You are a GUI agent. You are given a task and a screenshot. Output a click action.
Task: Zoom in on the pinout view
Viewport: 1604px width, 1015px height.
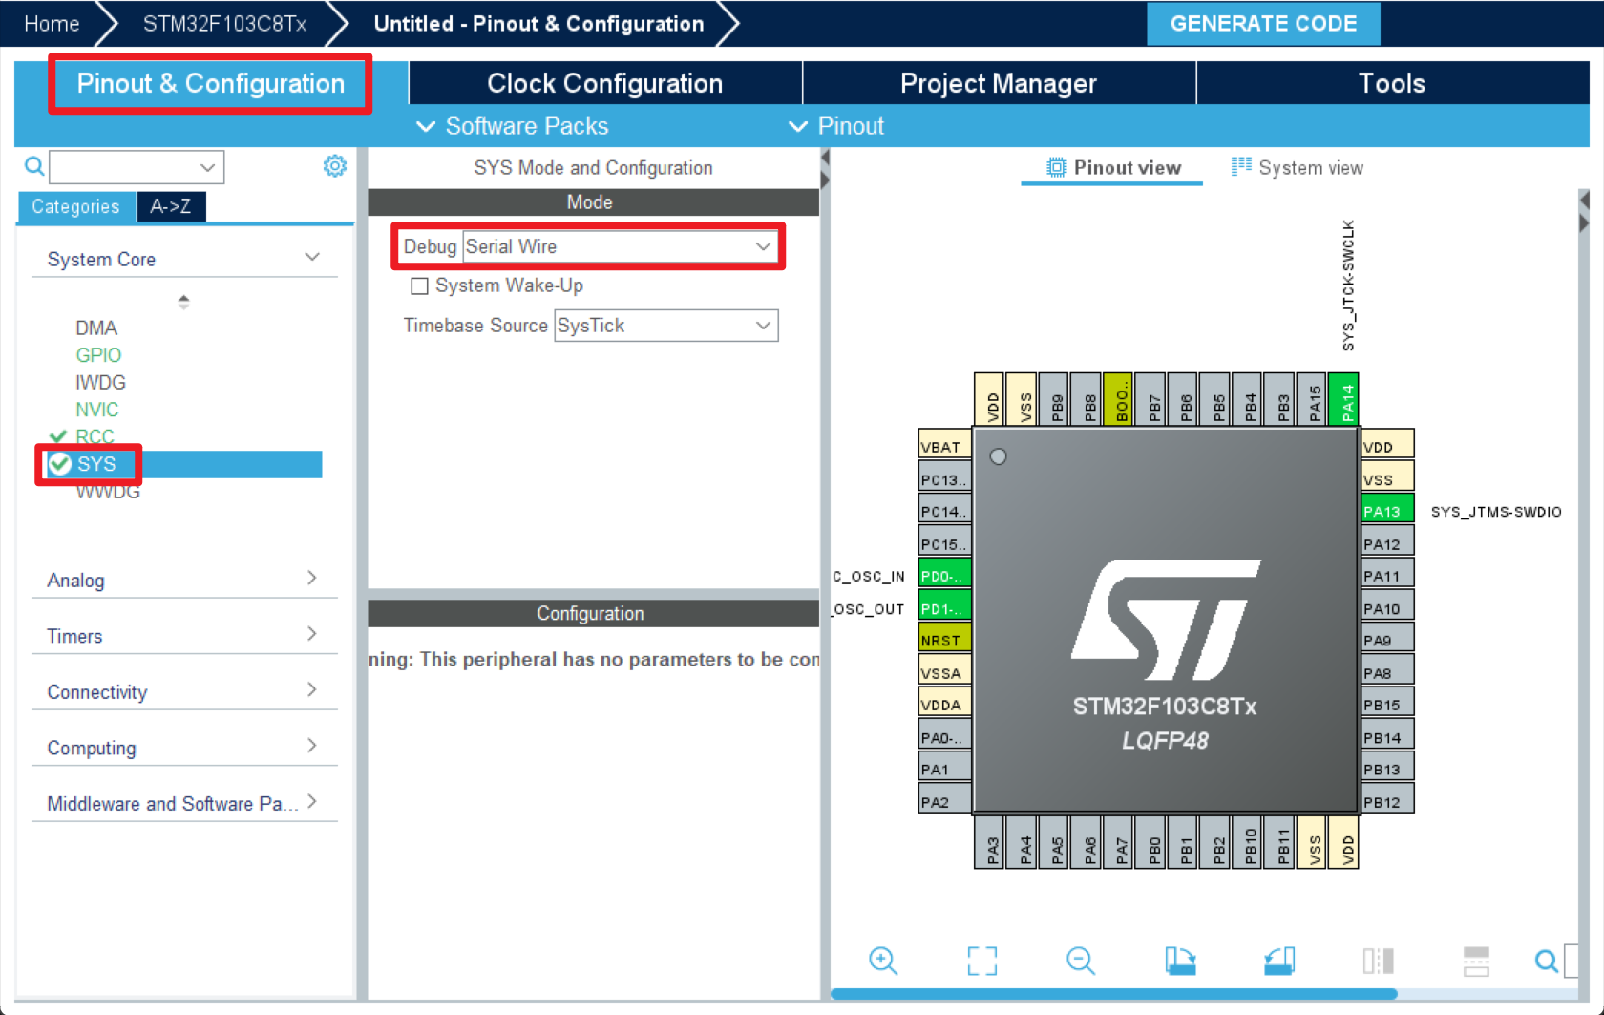(x=883, y=961)
